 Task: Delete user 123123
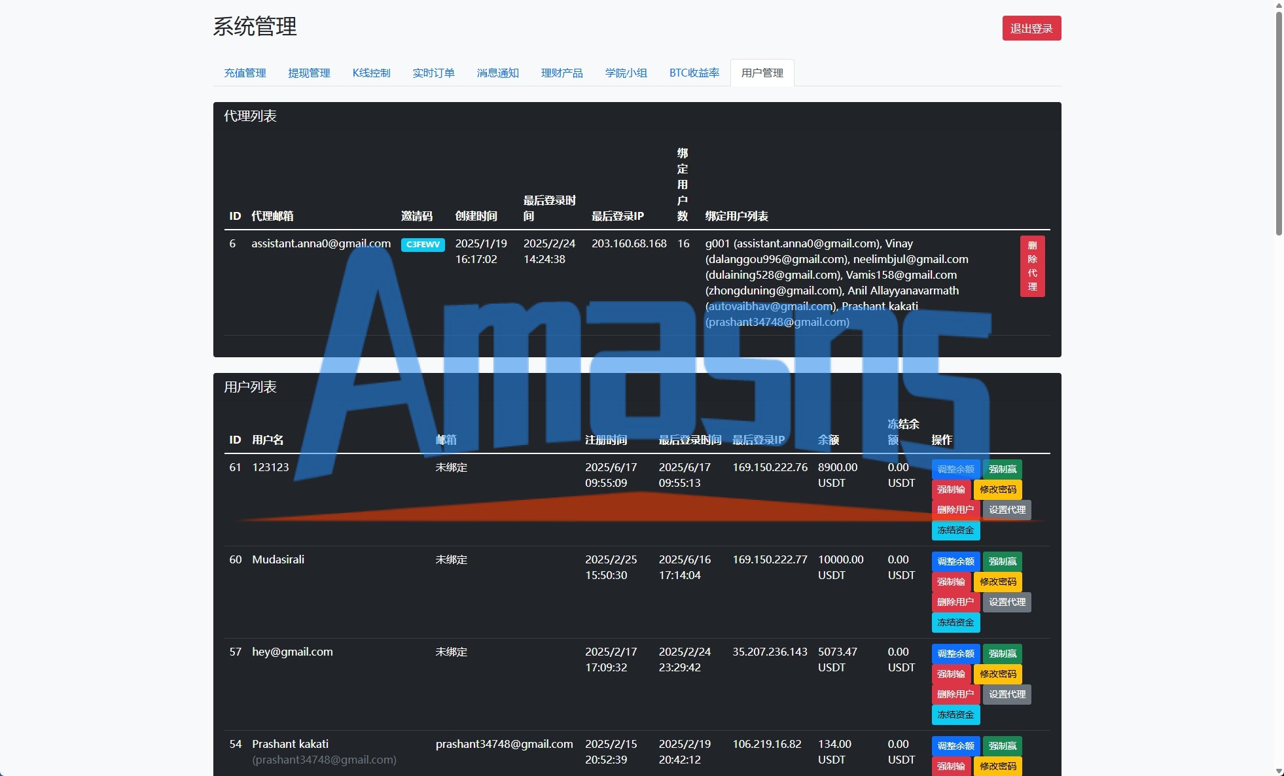[x=955, y=510]
